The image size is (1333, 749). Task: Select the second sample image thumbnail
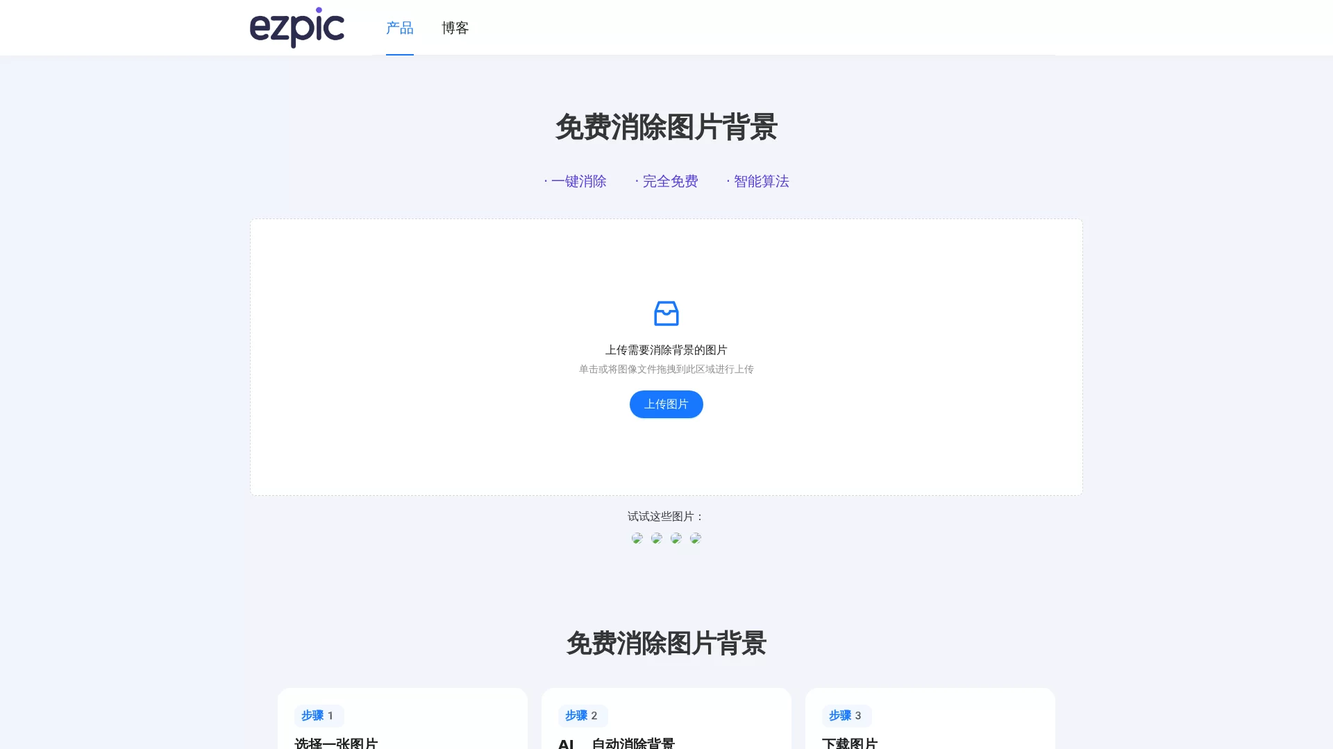[x=656, y=537]
